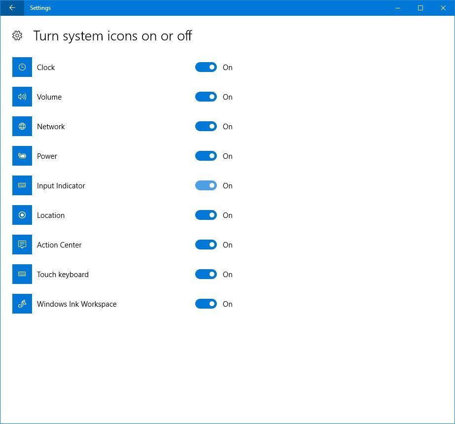455x424 pixels.
Task: Click the Network globe icon tile
Action: click(x=22, y=126)
